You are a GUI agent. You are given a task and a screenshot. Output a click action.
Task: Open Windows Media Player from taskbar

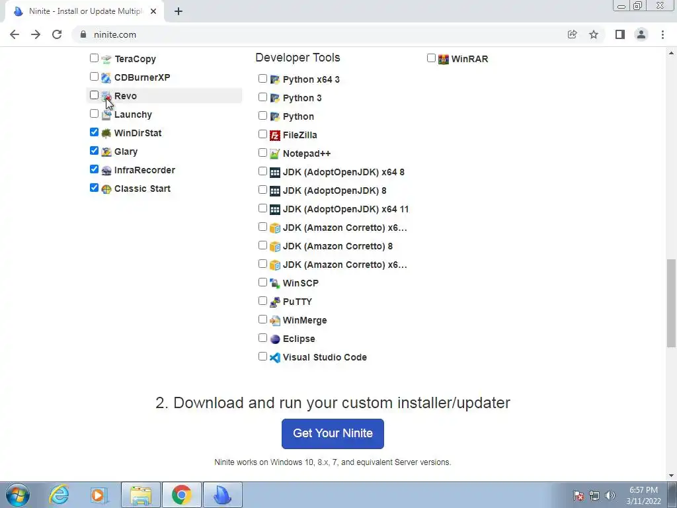coord(99,495)
